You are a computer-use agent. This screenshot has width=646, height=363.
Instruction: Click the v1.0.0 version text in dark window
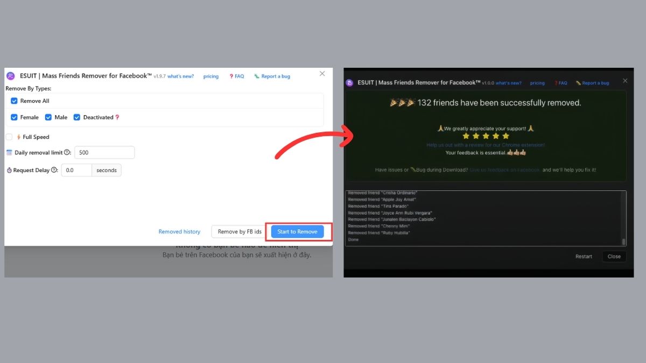tap(488, 83)
